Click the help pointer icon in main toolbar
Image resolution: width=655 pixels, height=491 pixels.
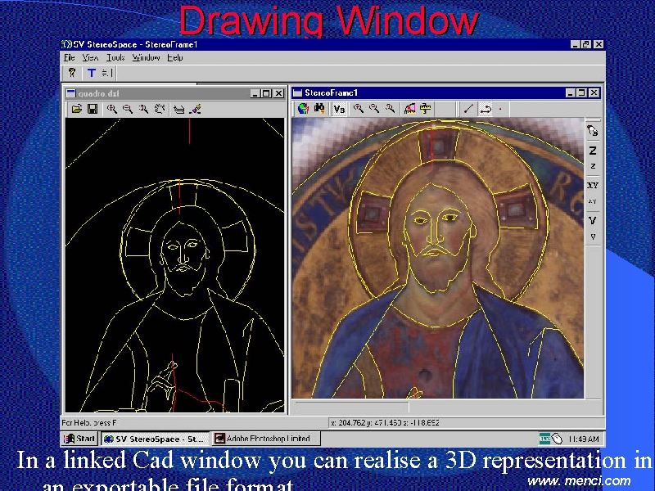pos(72,73)
